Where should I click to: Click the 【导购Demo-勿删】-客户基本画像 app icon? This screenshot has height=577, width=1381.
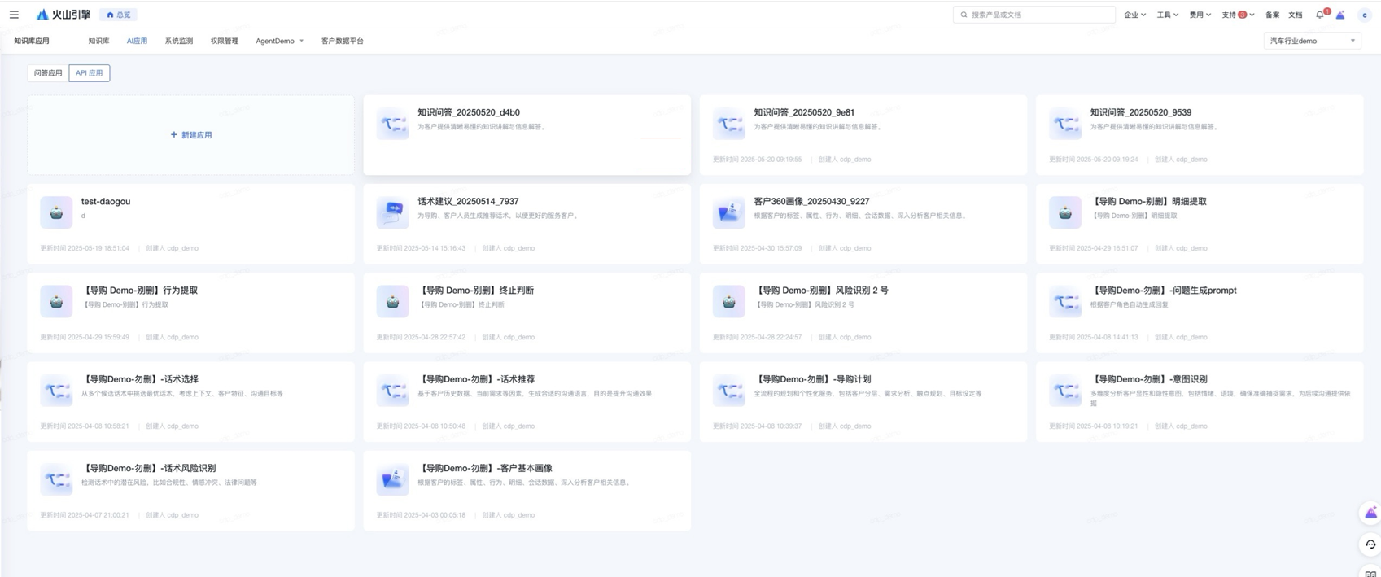point(392,479)
